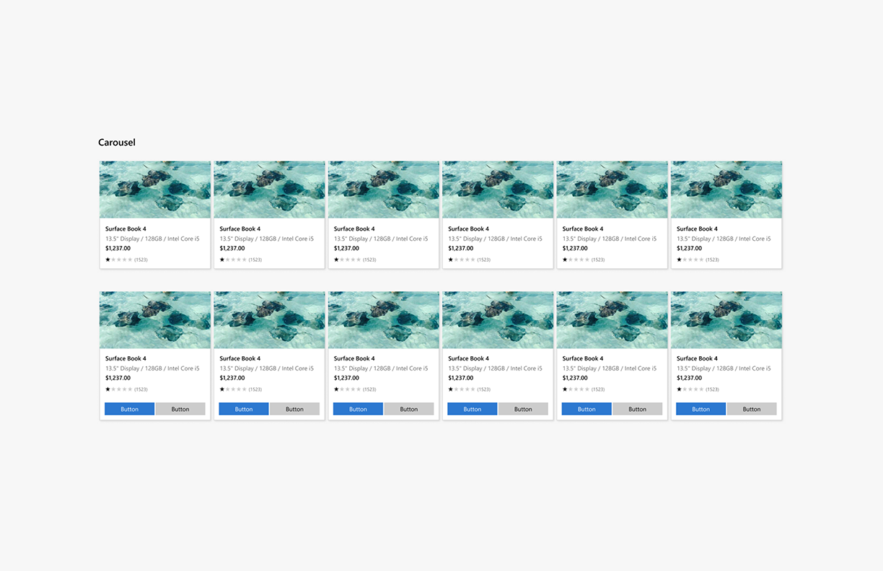Open stingray image on sixth top-row card
883x571 pixels.
pyautogui.click(x=726, y=190)
